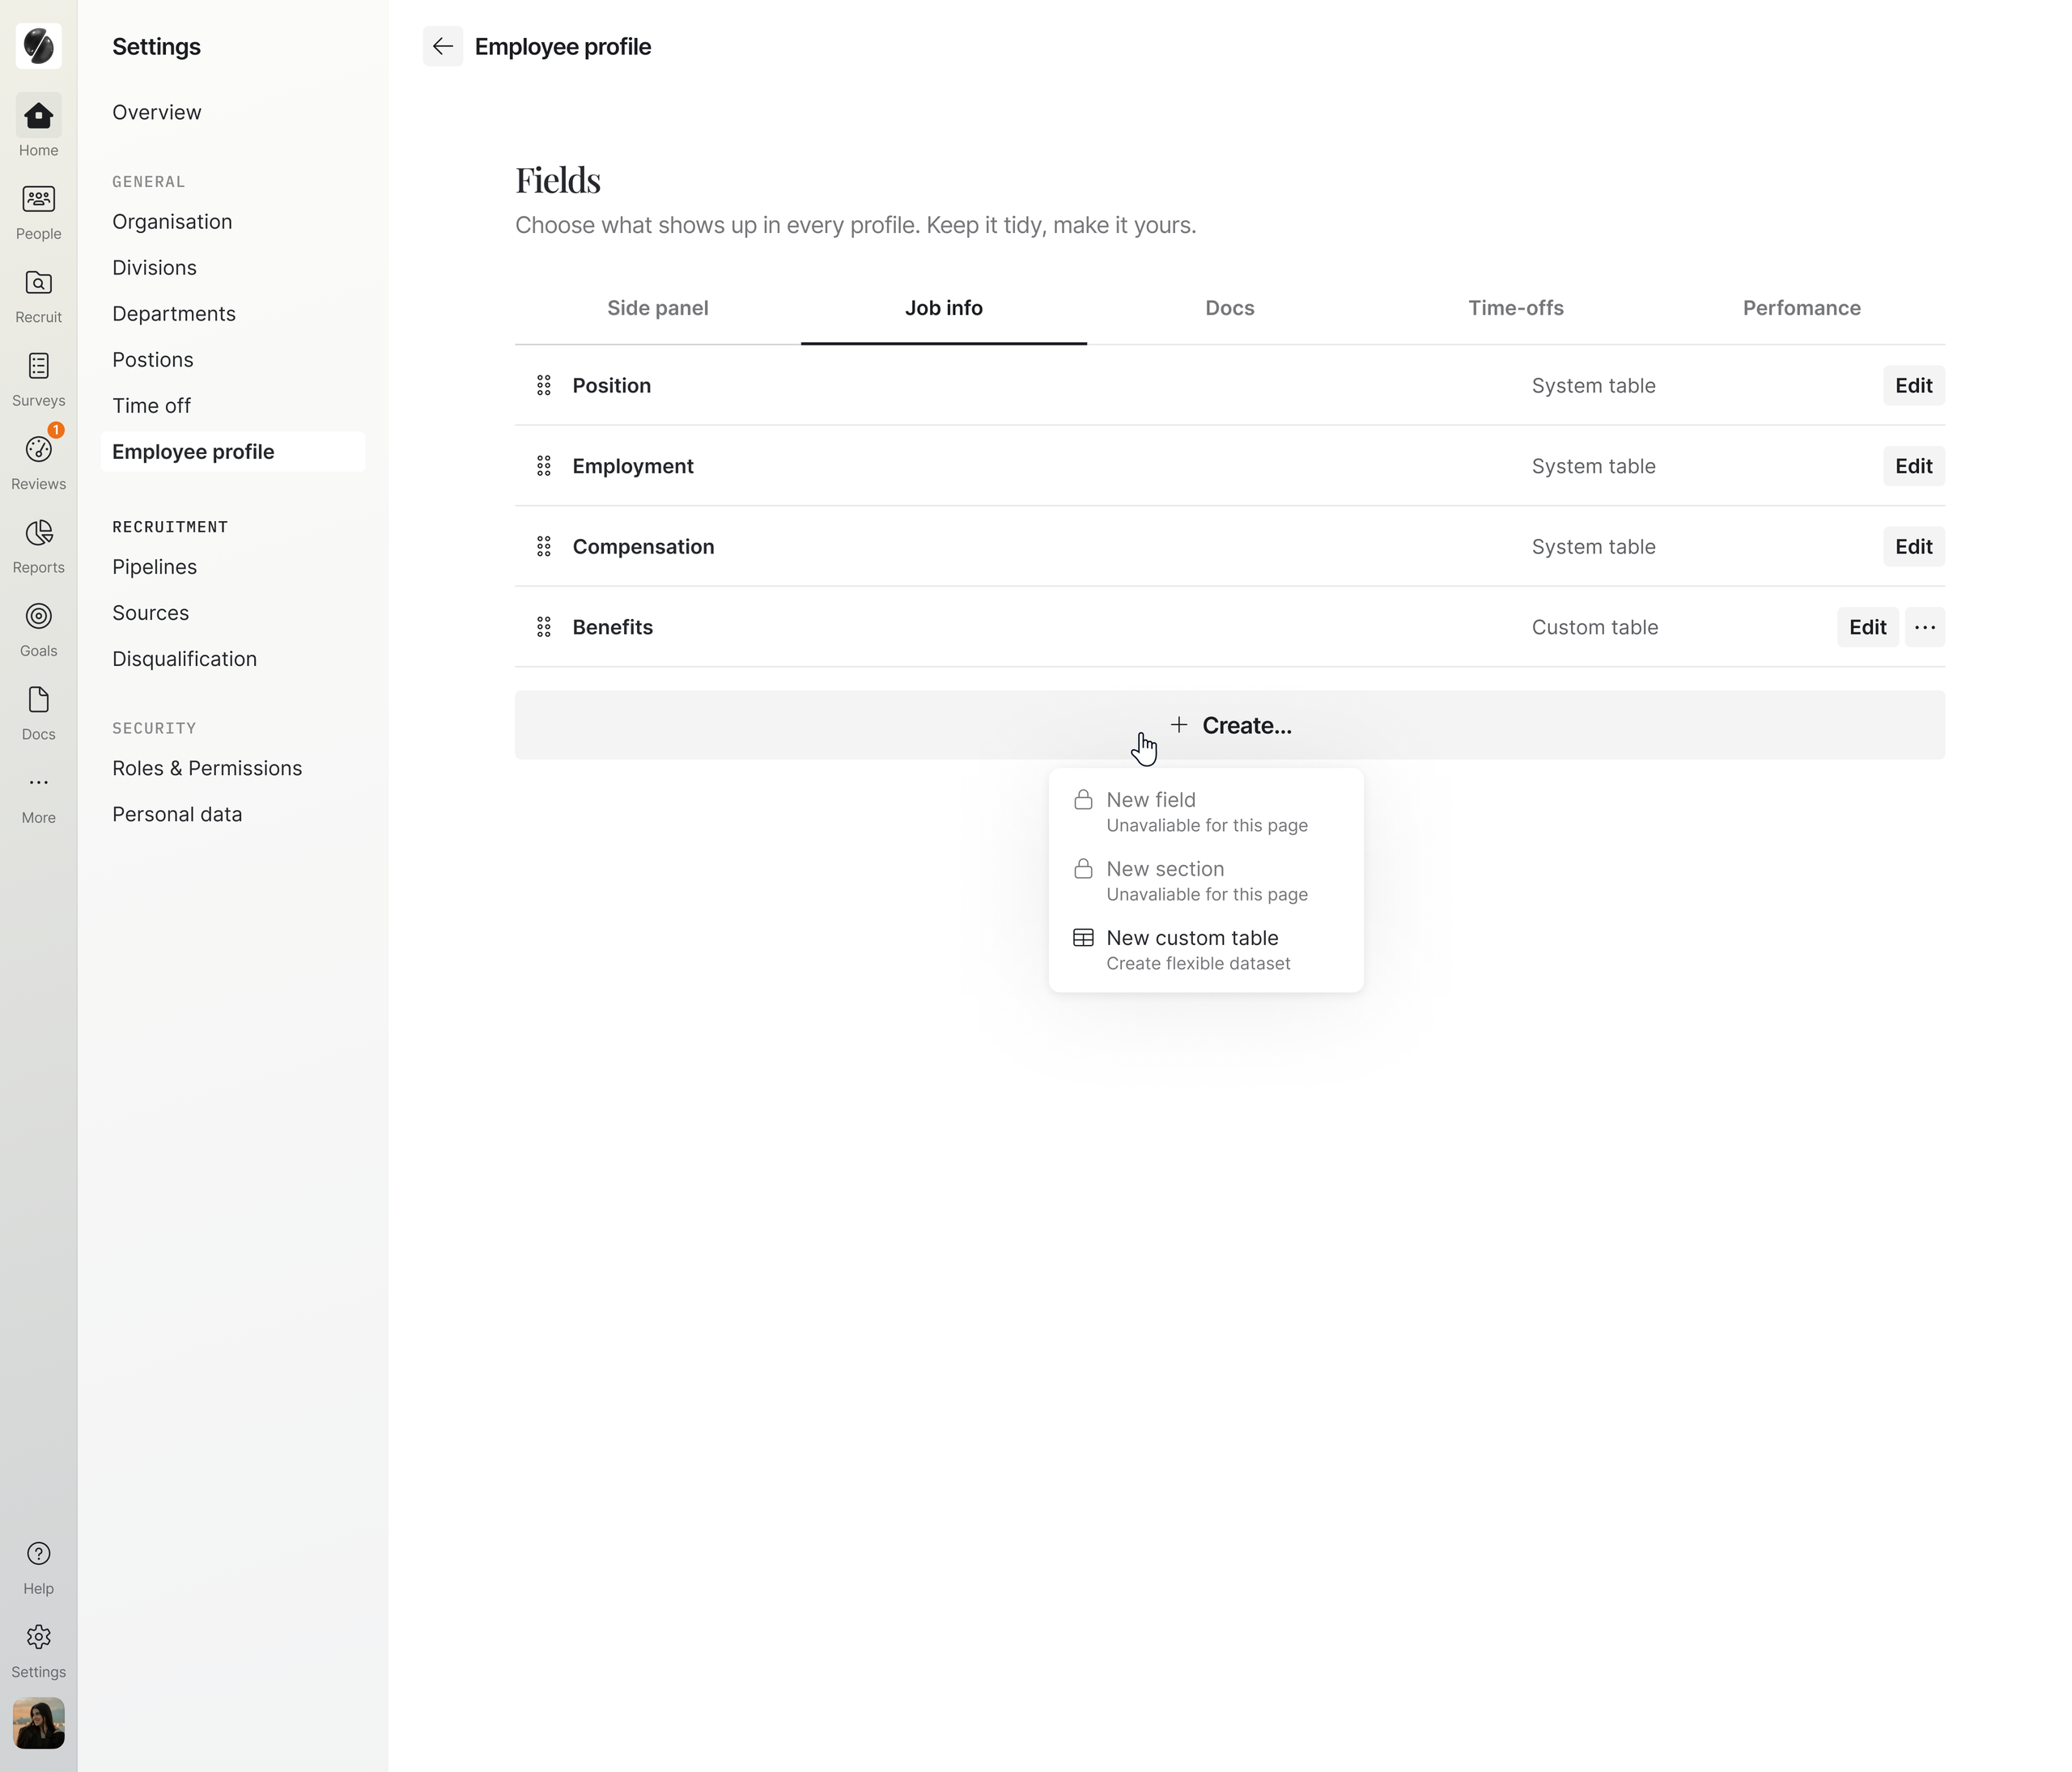The image size is (2072, 1772).
Task: Switch to the Job info tab
Action: click(944, 307)
